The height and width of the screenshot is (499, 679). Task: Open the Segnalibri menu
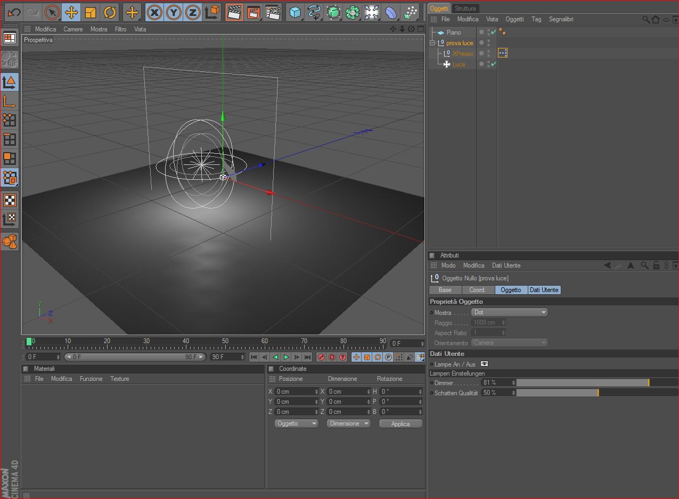(561, 19)
